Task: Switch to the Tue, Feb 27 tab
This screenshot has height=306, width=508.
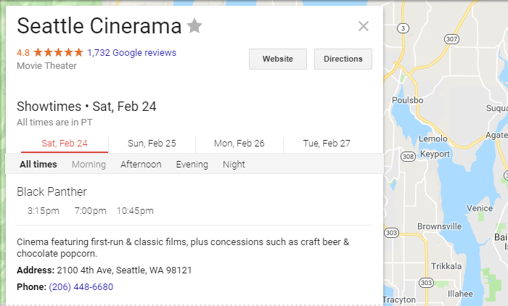Action: (327, 143)
